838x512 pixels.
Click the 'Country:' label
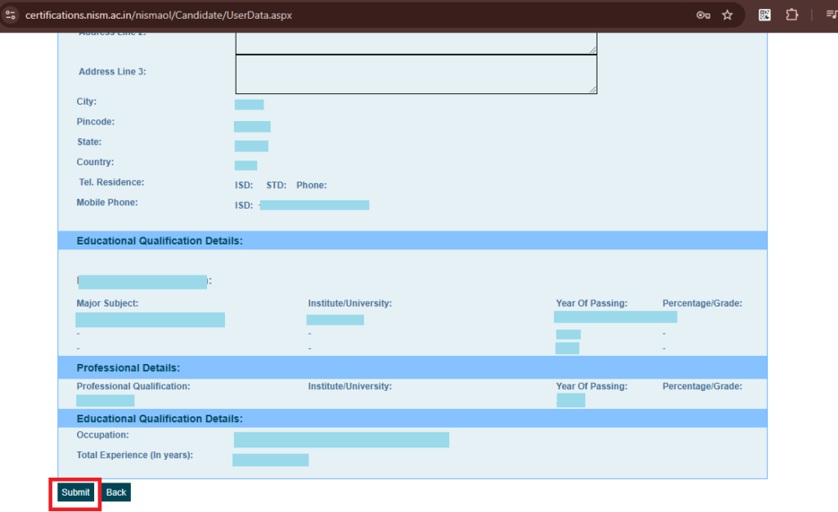95,162
